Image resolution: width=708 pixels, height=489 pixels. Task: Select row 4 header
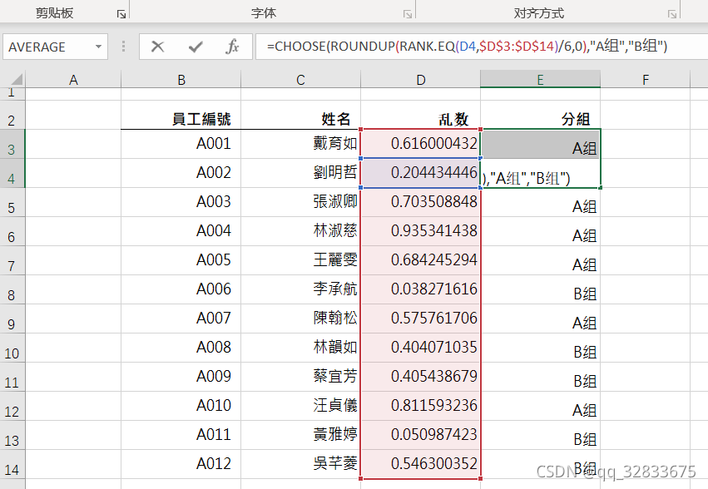(x=12, y=173)
